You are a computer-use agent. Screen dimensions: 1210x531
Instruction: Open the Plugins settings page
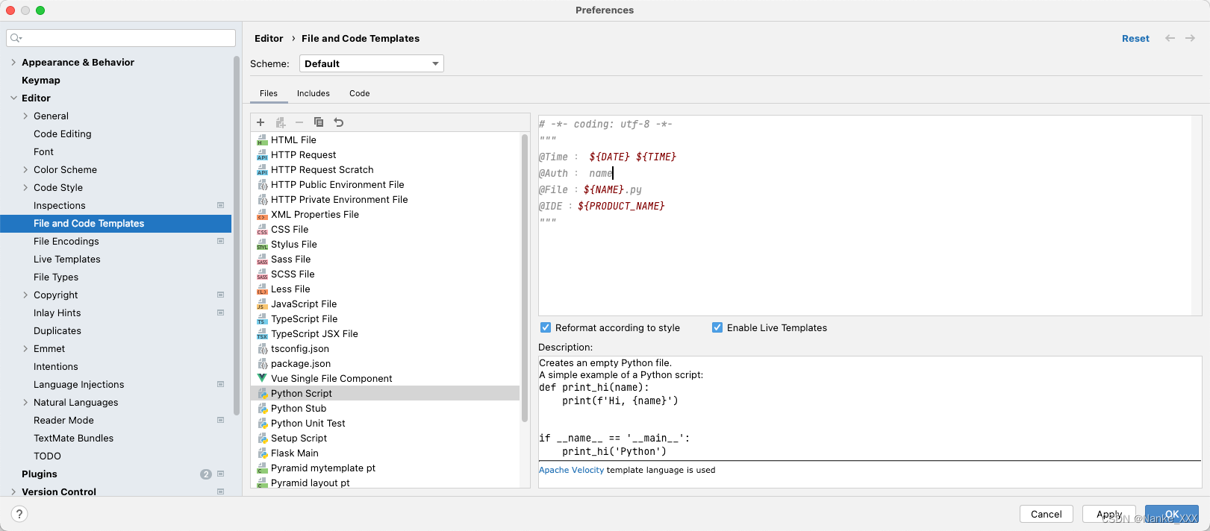coord(40,474)
